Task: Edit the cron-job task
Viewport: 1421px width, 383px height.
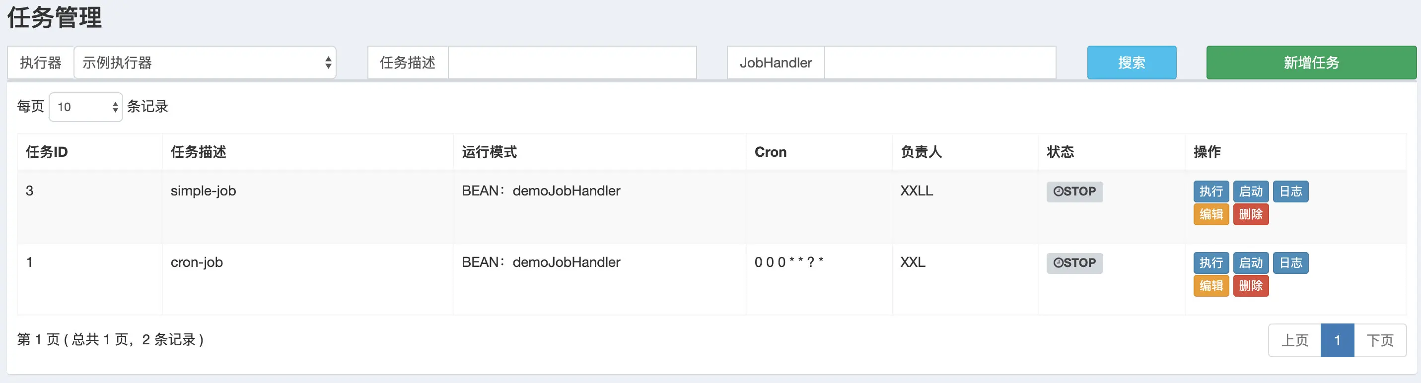Action: coord(1211,285)
